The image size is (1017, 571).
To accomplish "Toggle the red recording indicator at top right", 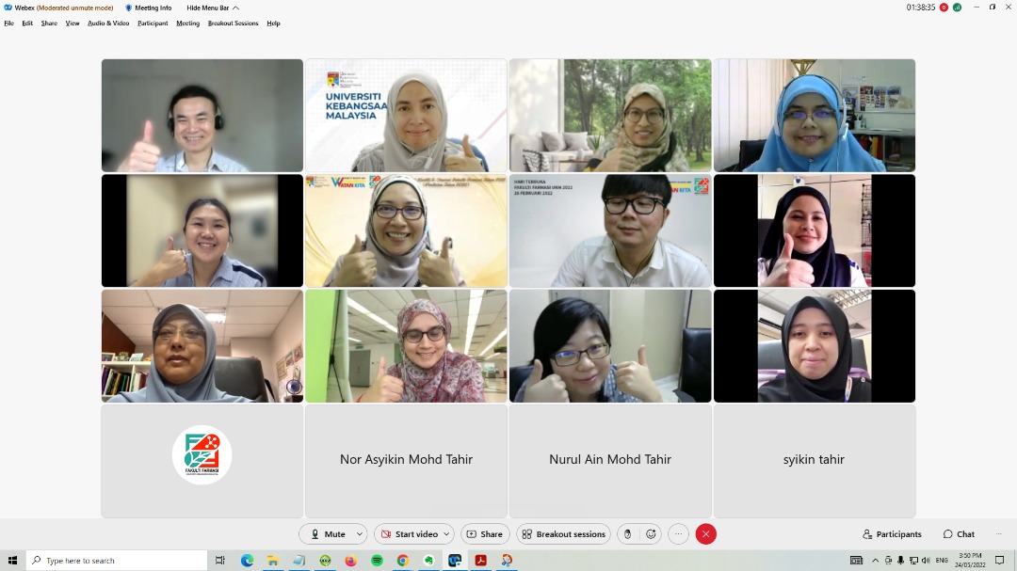I will [x=944, y=8].
